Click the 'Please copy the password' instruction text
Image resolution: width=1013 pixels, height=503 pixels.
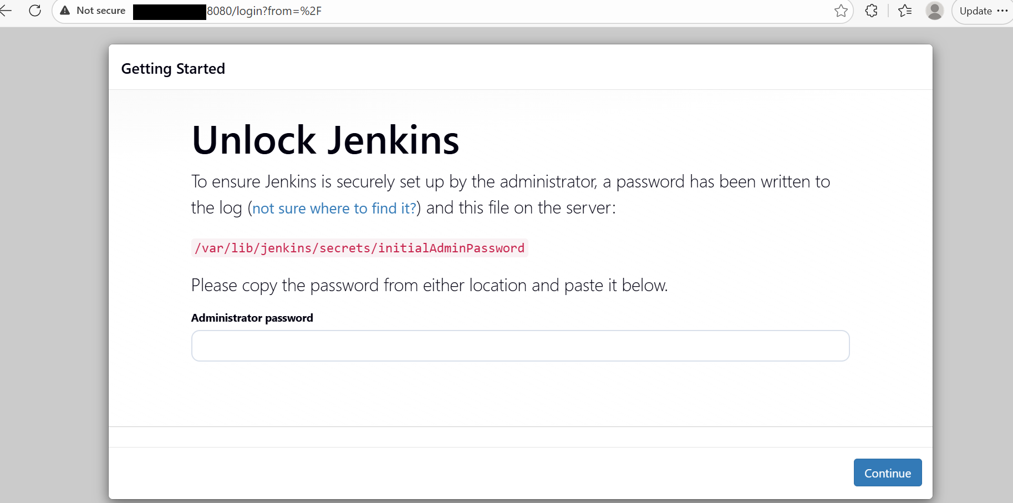click(429, 285)
